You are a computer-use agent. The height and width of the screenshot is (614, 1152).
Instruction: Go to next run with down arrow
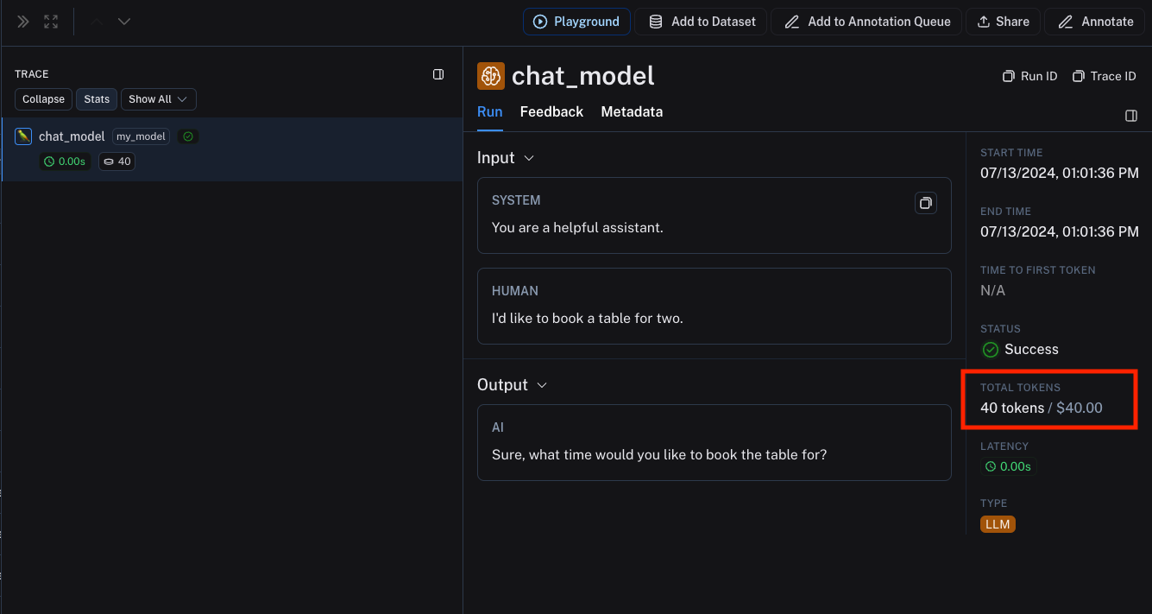124,22
